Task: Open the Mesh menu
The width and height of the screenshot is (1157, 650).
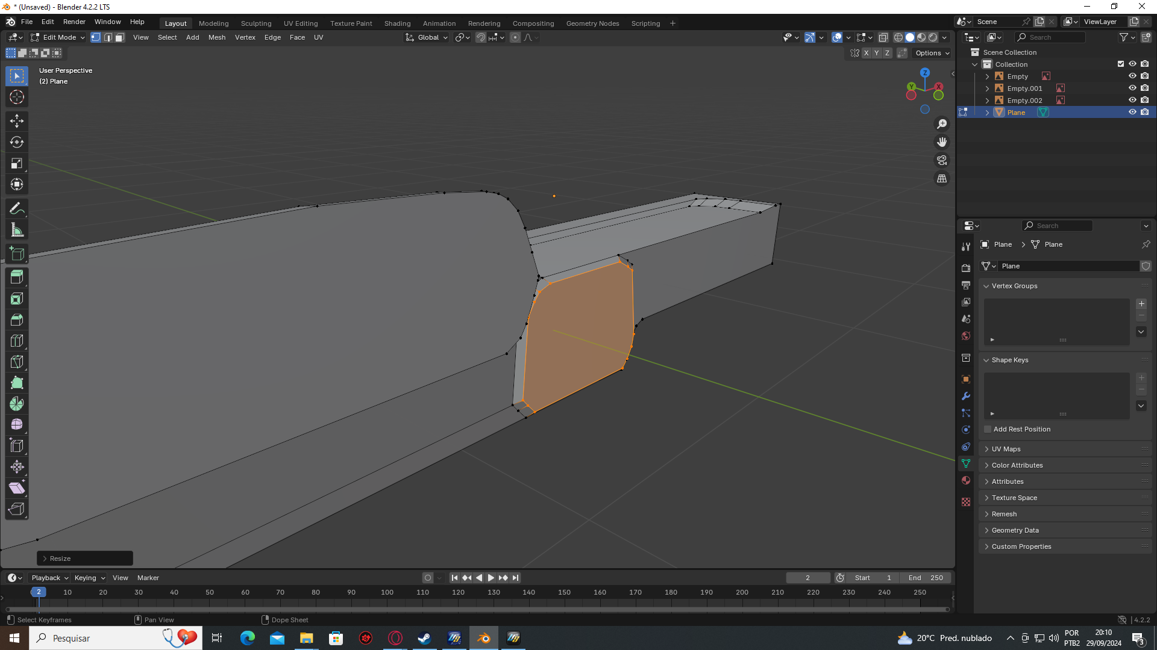Action: click(216, 37)
